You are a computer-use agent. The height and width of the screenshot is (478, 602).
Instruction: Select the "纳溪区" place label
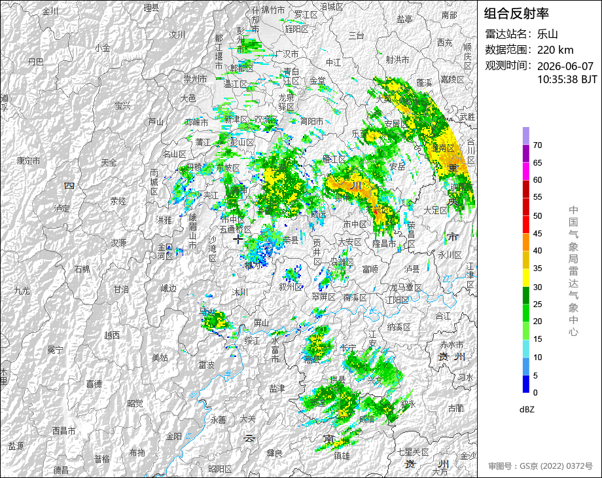coord(398,327)
